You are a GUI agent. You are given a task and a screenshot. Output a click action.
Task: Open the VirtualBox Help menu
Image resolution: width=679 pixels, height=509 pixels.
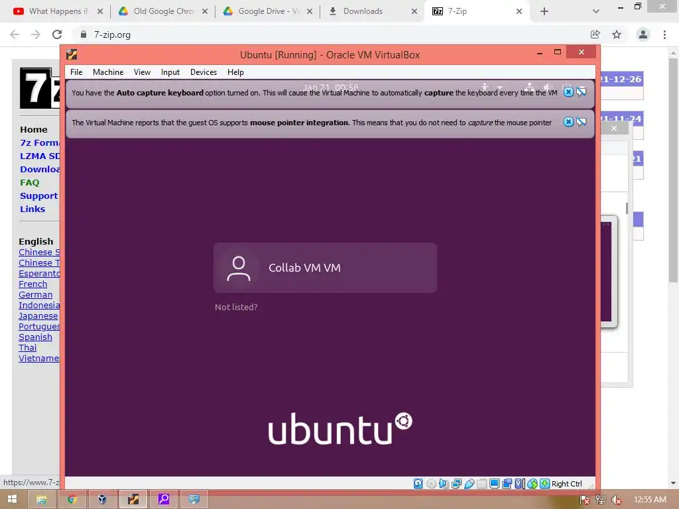235,72
